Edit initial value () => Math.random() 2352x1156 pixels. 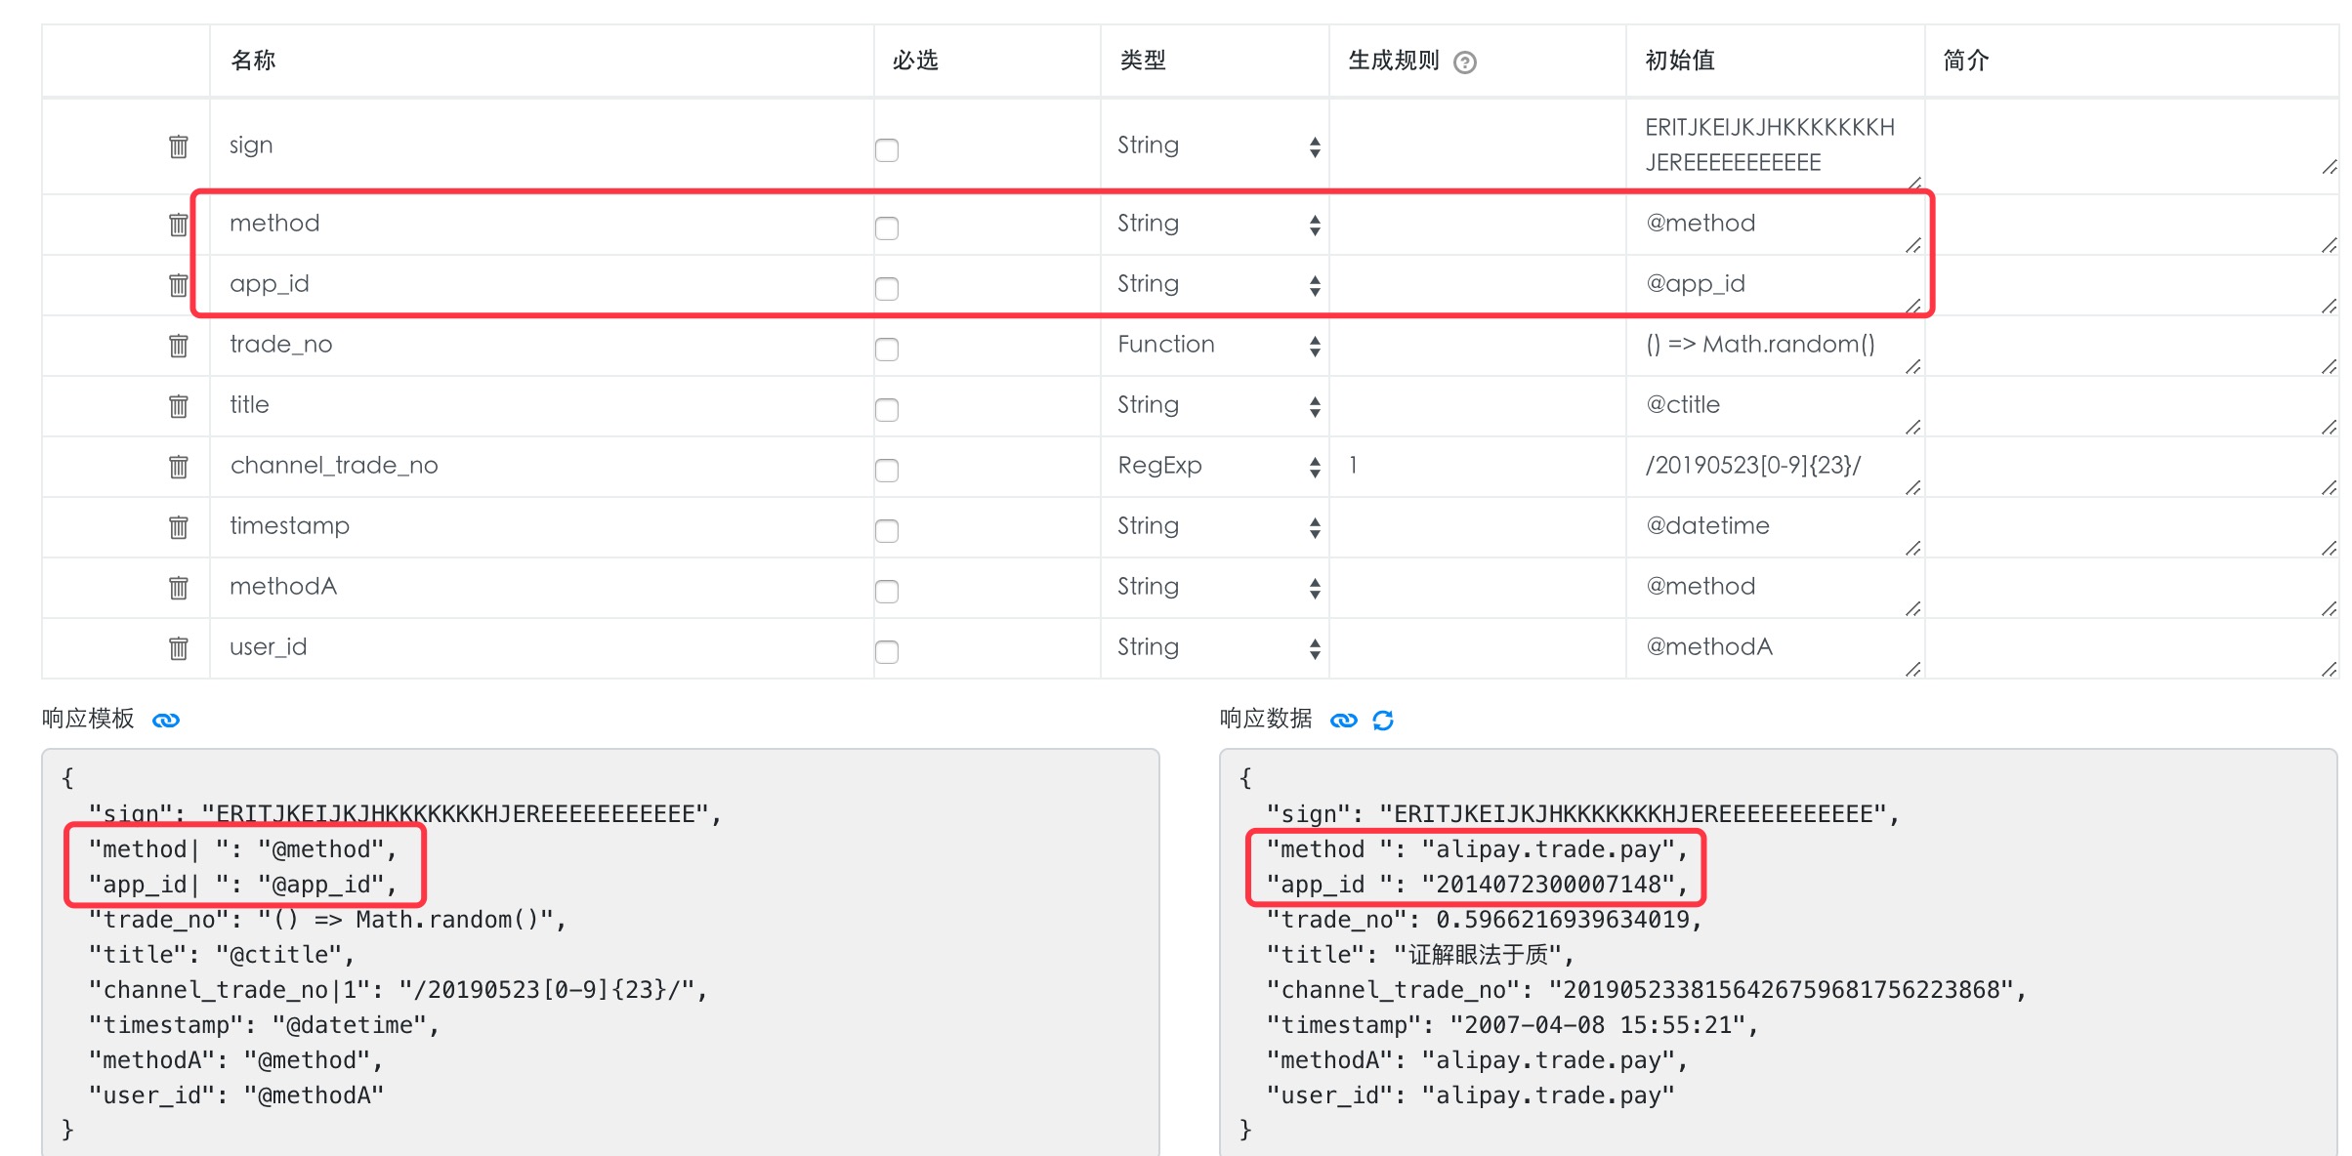point(1777,345)
